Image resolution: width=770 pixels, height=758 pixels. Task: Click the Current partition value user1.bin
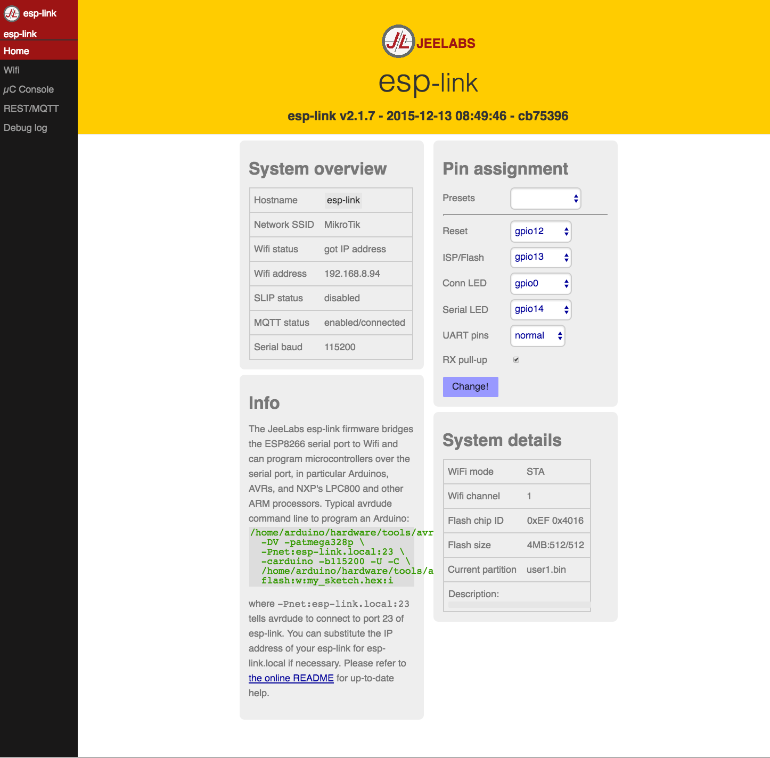tap(546, 570)
